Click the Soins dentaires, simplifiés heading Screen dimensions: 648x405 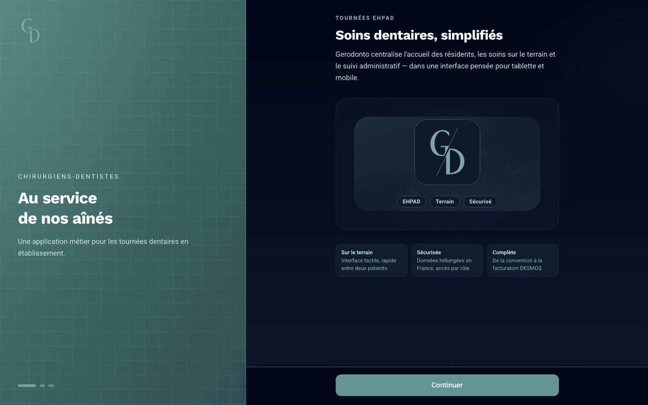(419, 35)
